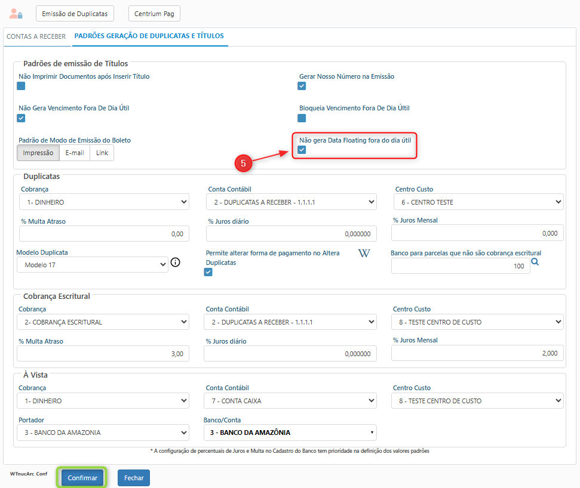Open À Vista Cobrança dropdown
580x488 pixels.
(103, 401)
